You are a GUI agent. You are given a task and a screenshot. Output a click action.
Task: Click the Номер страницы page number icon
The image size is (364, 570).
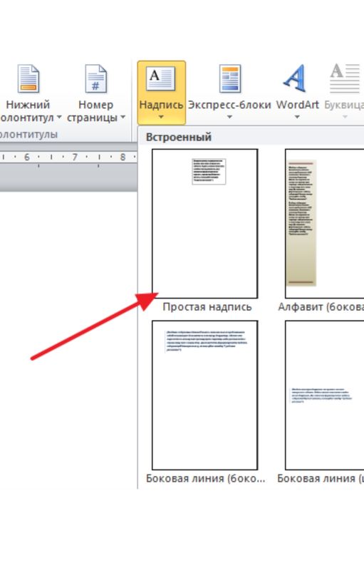coord(96,78)
